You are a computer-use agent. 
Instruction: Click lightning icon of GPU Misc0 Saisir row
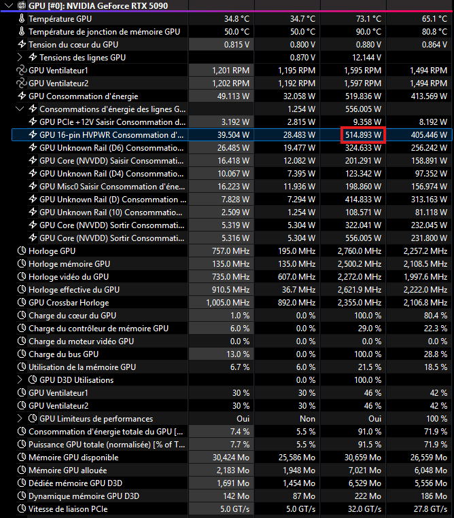pyautogui.click(x=33, y=186)
